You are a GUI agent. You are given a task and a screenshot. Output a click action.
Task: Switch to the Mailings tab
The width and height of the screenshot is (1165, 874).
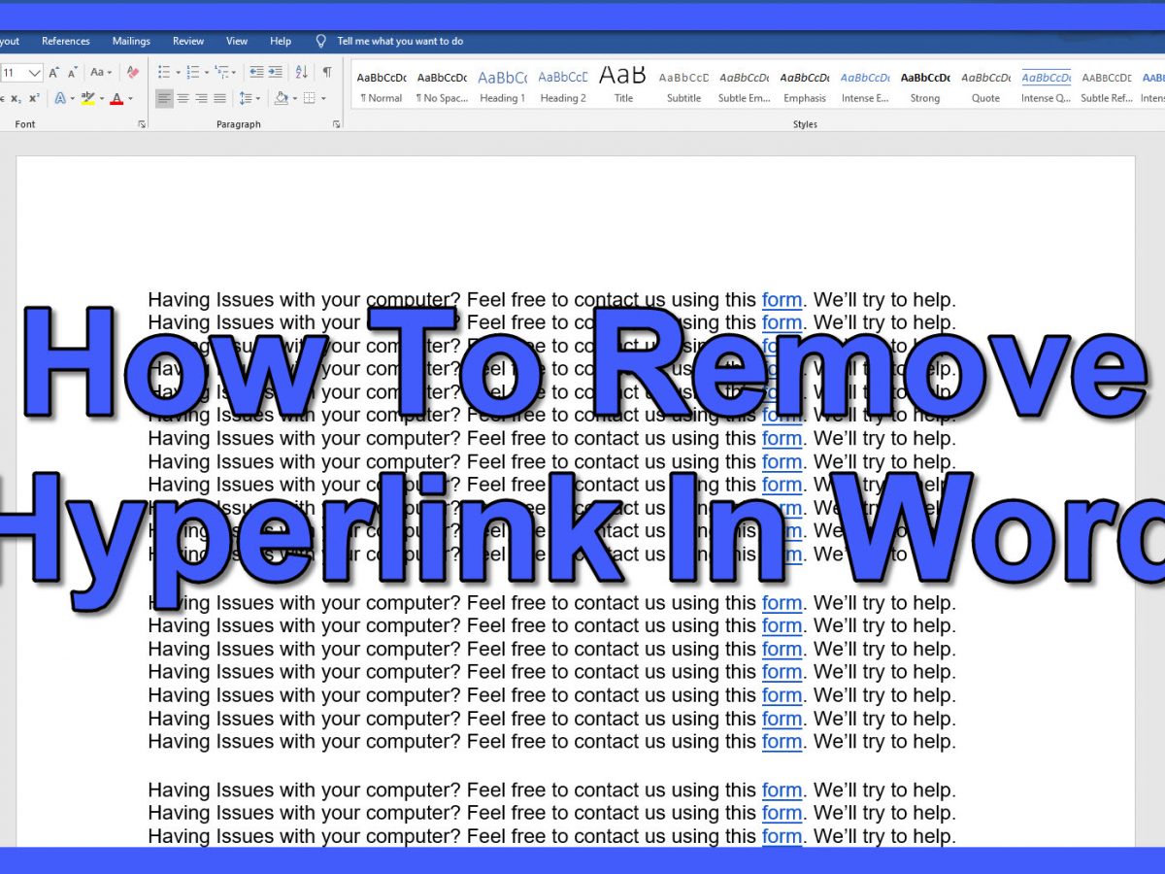click(131, 42)
